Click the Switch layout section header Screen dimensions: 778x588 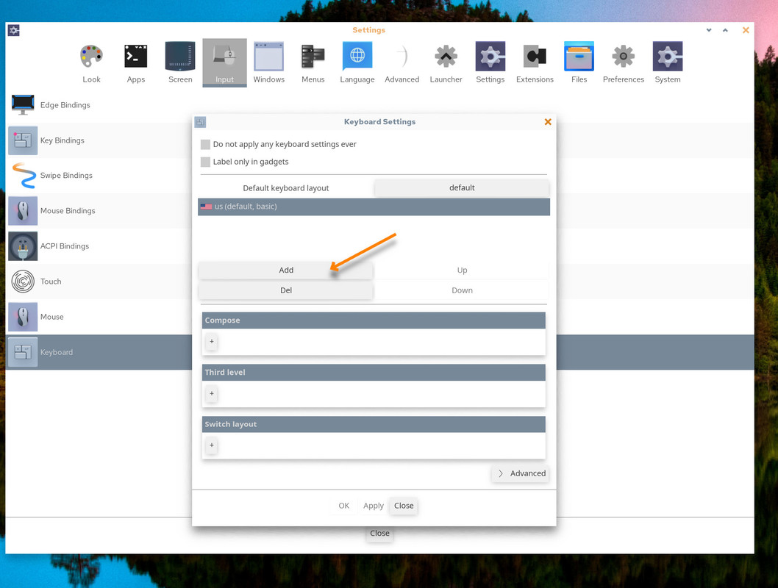374,424
